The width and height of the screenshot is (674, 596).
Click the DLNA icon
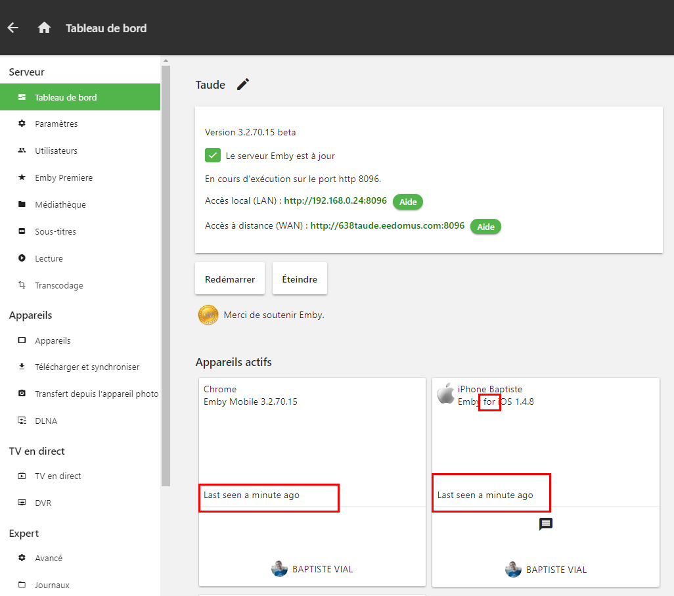(x=22, y=420)
